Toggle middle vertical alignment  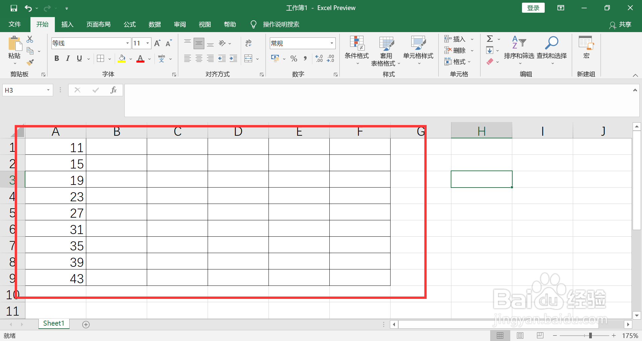pyautogui.click(x=199, y=43)
